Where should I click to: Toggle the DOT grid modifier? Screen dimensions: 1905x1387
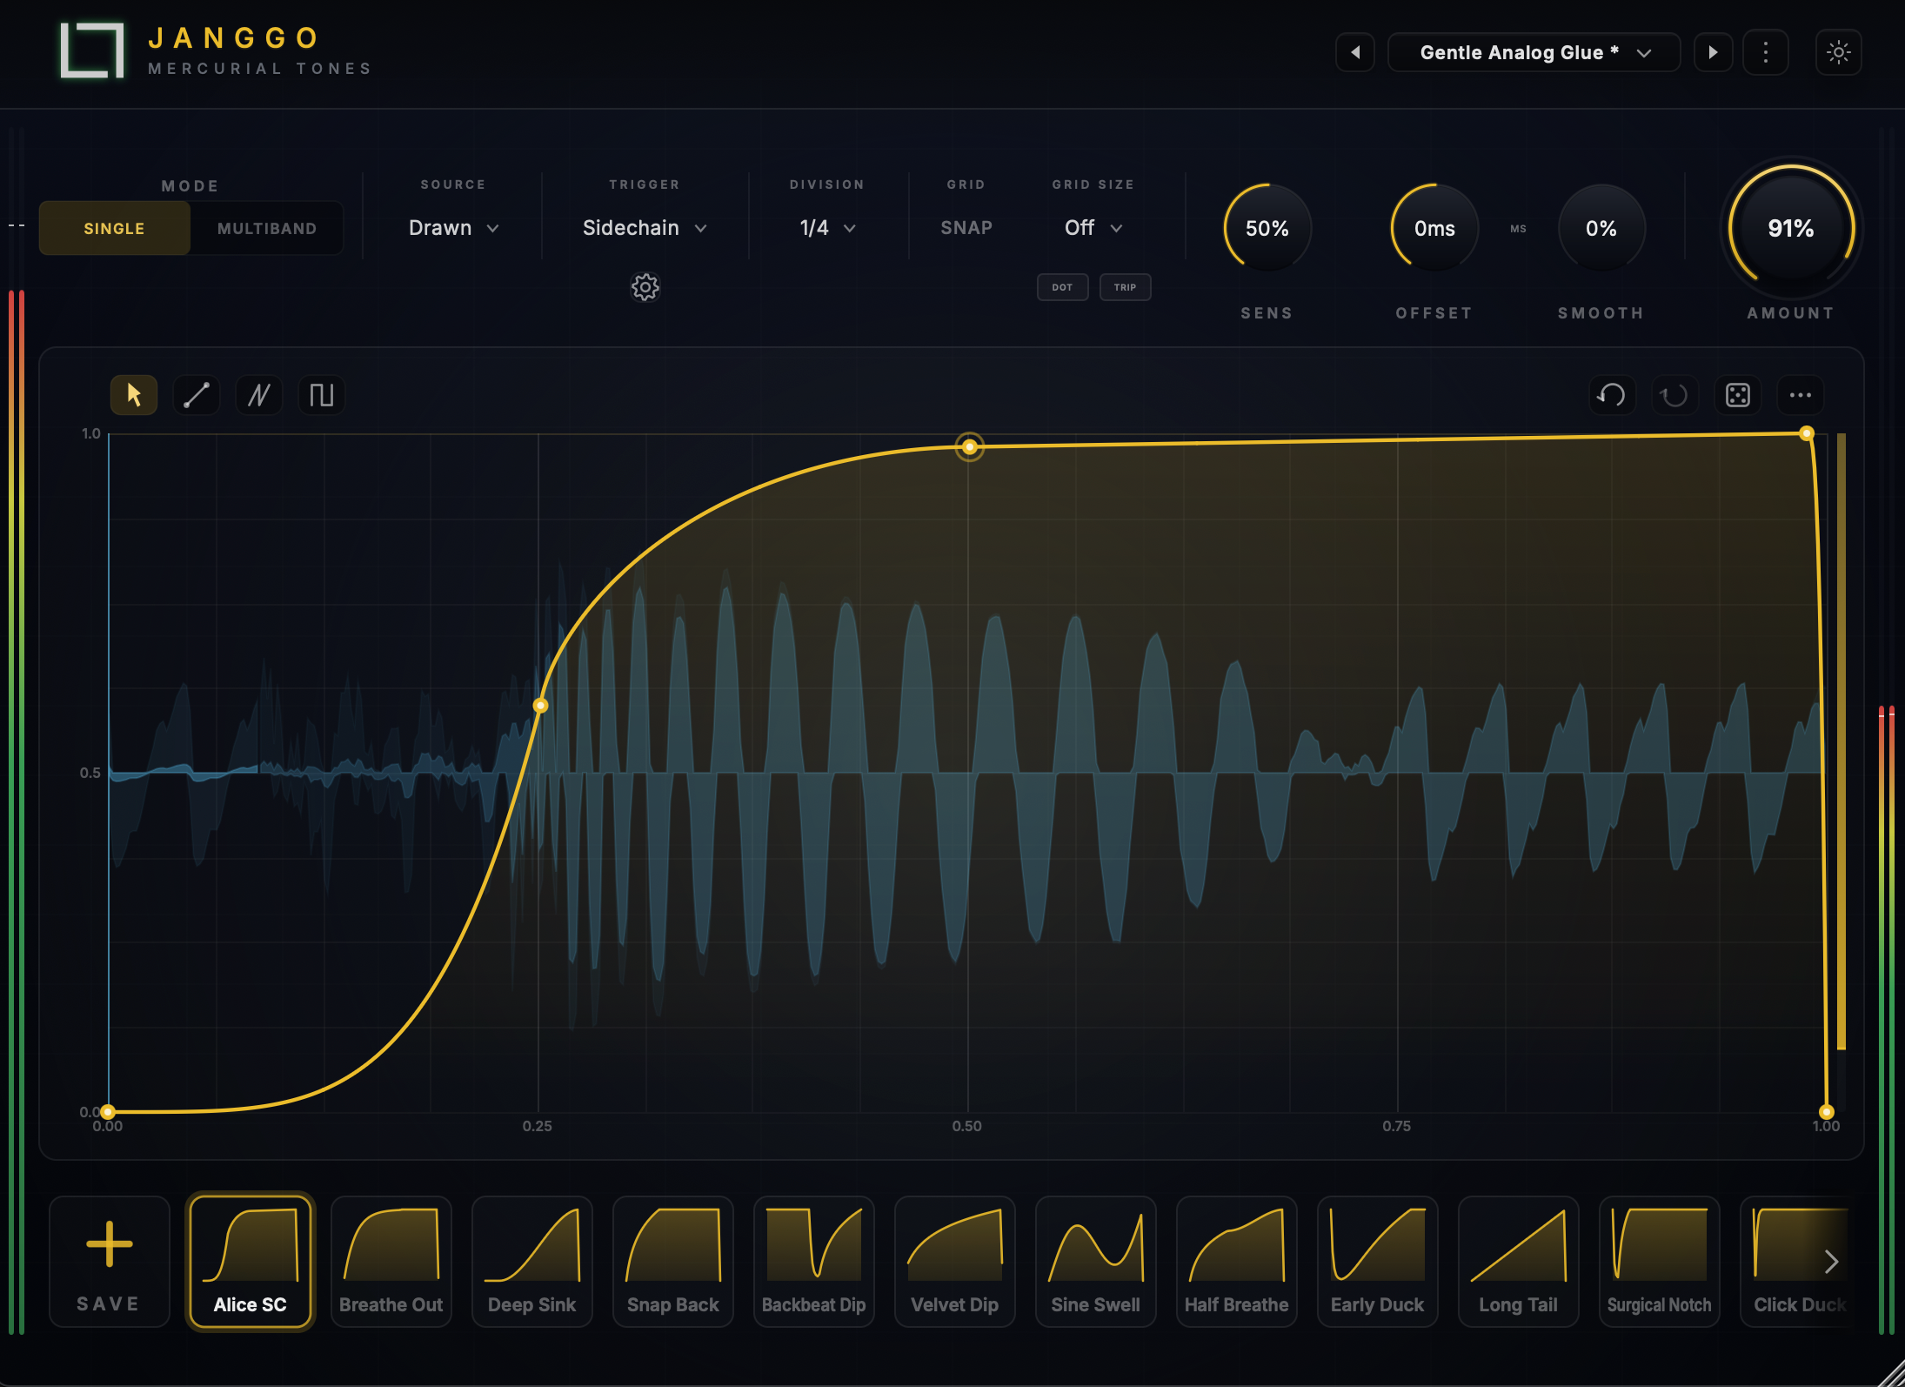1062,287
